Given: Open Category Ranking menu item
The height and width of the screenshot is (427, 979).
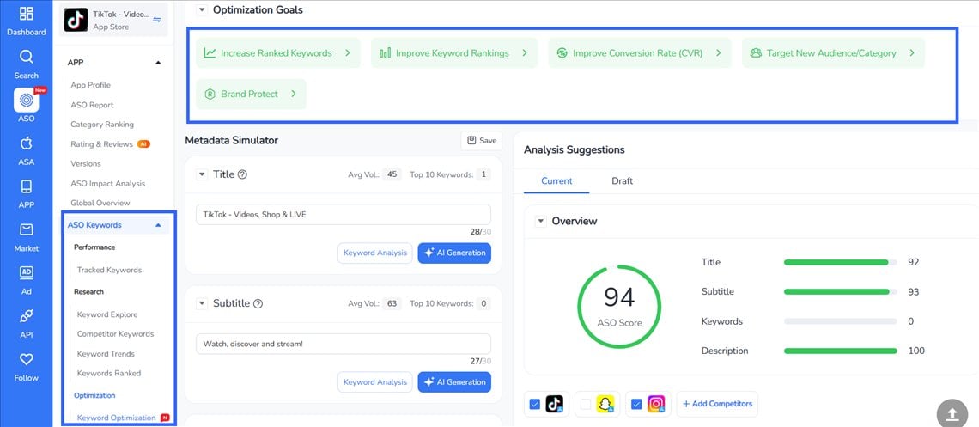Looking at the screenshot, I should (x=102, y=125).
